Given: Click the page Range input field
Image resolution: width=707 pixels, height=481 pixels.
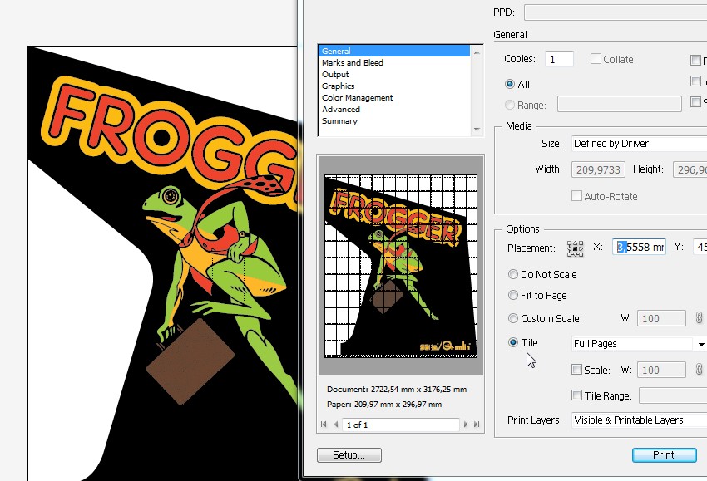Looking at the screenshot, I should (x=619, y=104).
